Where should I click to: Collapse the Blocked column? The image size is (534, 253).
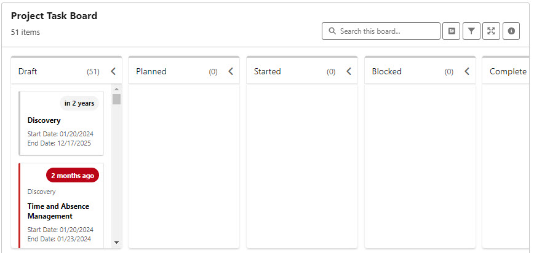pyautogui.click(x=467, y=71)
